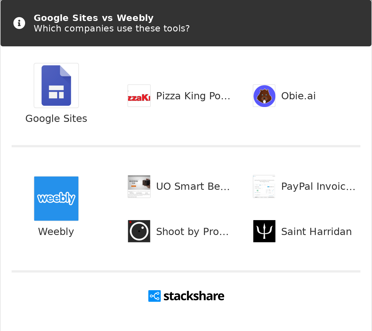The image size is (372, 331).
Task: Open the Shoot by Pro… company link
Action: click(x=192, y=232)
